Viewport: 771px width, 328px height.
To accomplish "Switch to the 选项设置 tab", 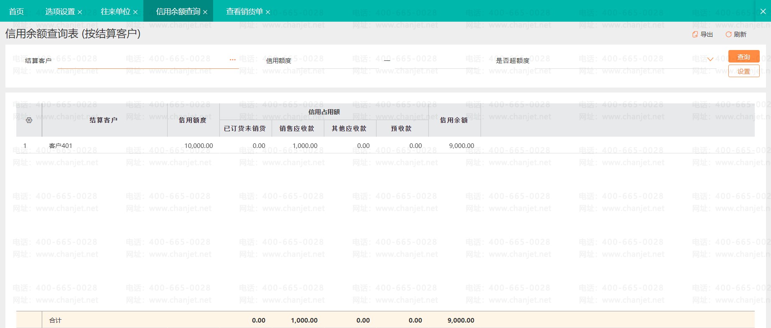I will 60,11.
